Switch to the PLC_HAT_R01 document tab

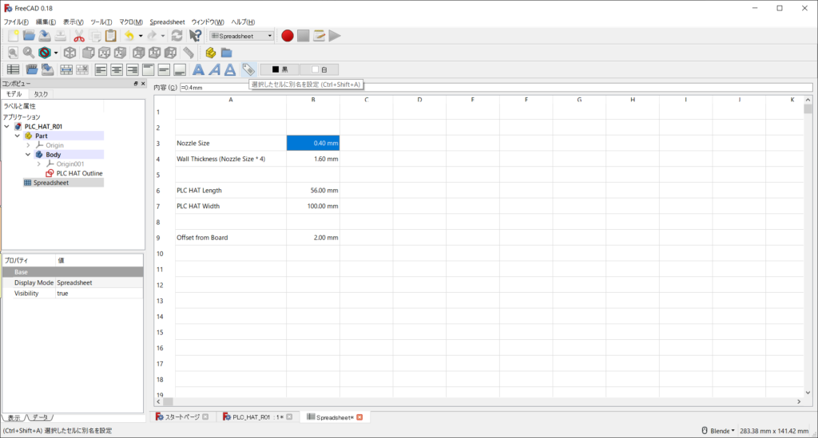[254, 416]
